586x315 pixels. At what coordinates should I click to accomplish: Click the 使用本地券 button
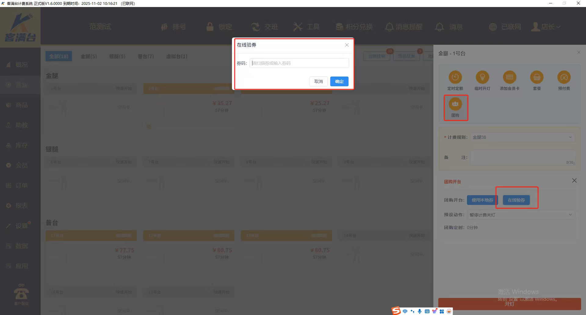482,200
